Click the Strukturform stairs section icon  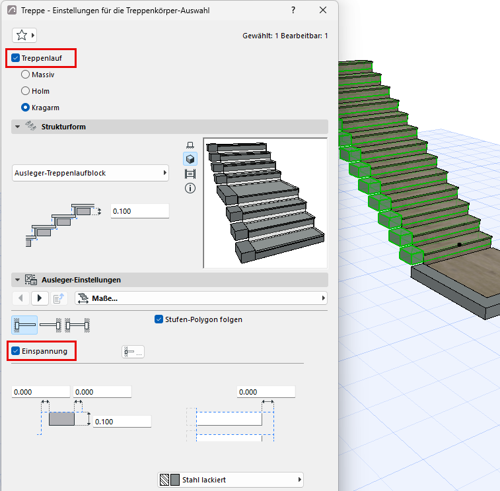tap(30, 126)
